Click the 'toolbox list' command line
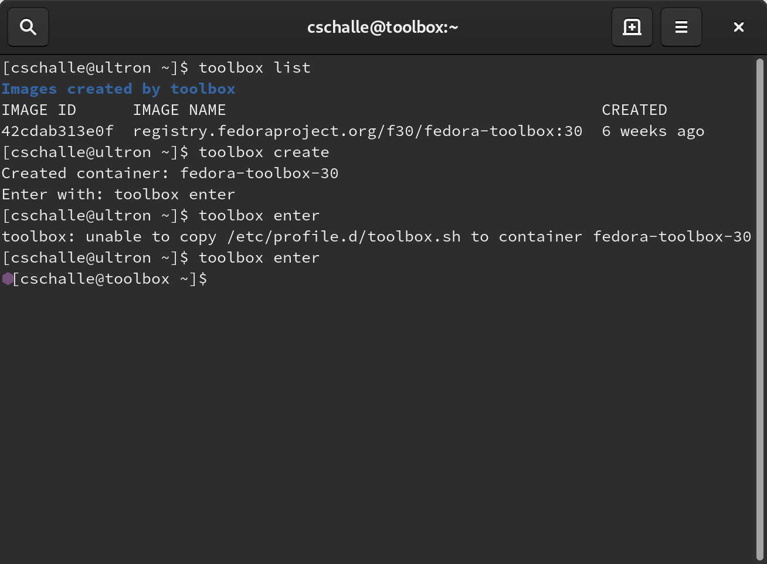 [x=157, y=67]
